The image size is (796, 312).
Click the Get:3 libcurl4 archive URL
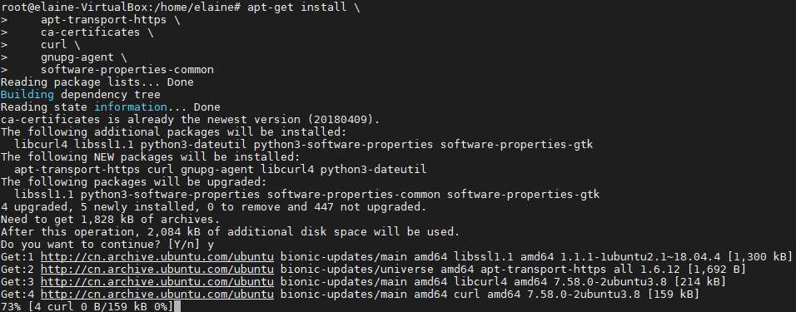(x=157, y=281)
